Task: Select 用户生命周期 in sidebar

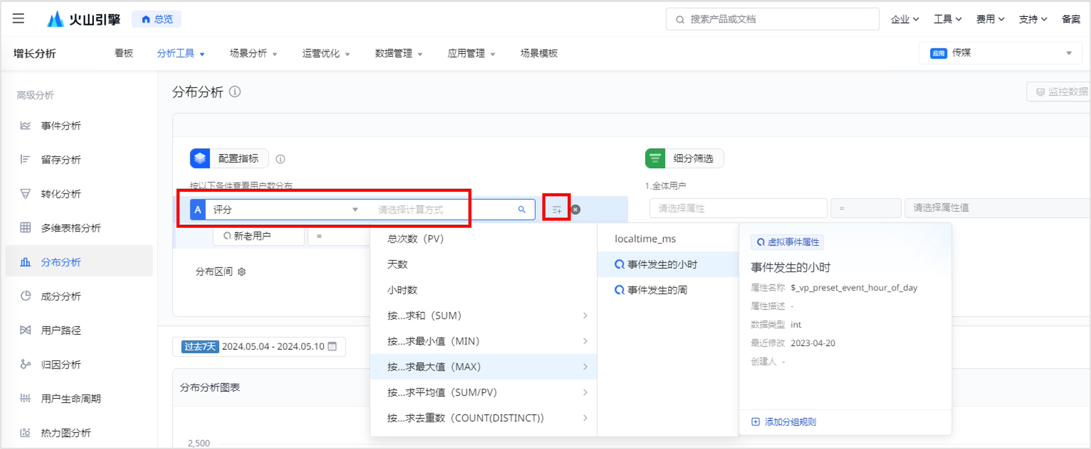Action: pos(79,398)
